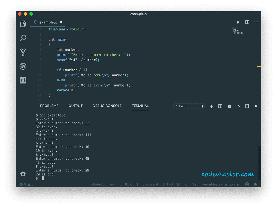Open the editor more actions ellipsis menu
The image size is (277, 208).
(x=256, y=22)
